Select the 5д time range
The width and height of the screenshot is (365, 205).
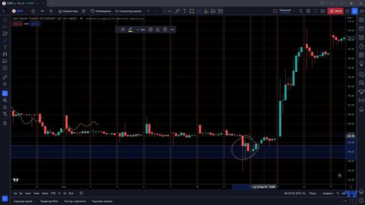21,194
